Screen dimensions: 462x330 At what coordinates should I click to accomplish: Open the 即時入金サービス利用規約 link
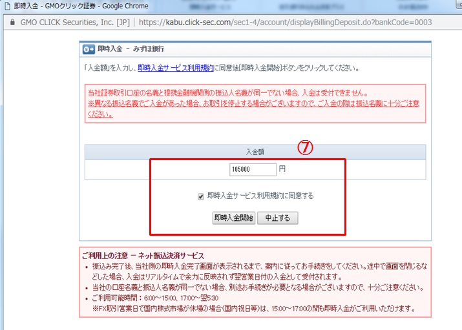coord(176,68)
